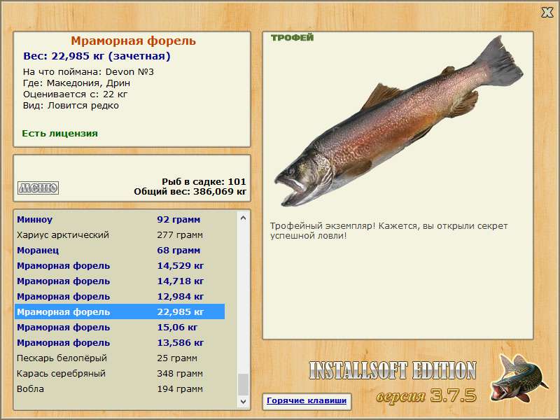Click the Где: Македония, Дрин line

pyautogui.click(x=76, y=83)
